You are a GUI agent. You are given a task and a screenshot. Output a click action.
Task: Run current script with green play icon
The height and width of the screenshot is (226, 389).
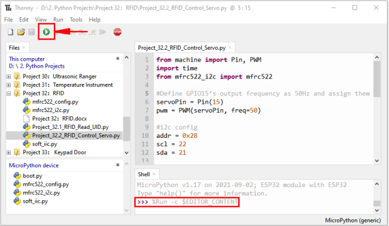pos(47,32)
